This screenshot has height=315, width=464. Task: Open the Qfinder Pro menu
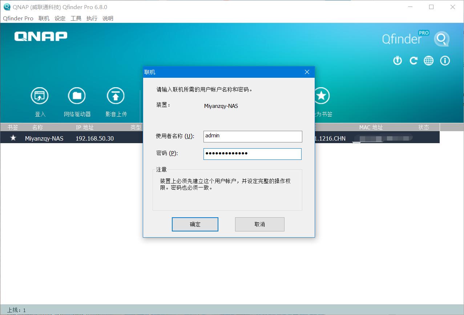pyautogui.click(x=18, y=18)
